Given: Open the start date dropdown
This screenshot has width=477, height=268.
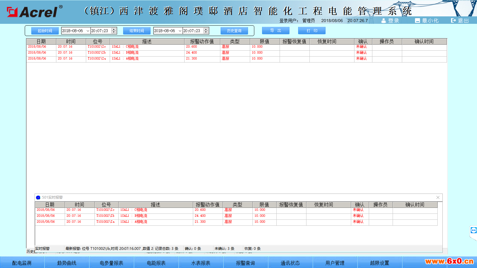Looking at the screenshot, I should tap(88, 31).
